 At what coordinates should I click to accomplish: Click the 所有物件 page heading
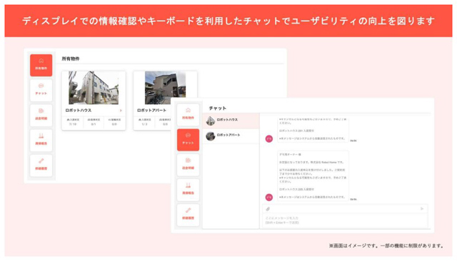(71, 58)
